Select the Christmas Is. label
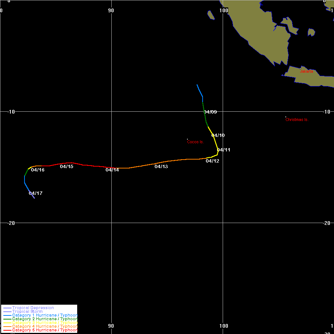Screen dimensions: 334x334 click(297, 120)
